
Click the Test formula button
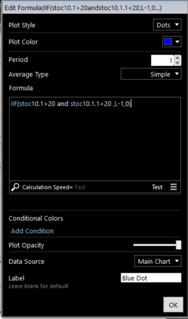[157, 187]
